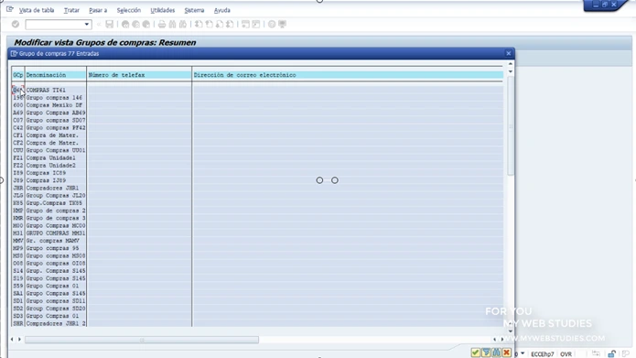Click the green Enter checkmark in toolbar
Screen dimensions: 636x358
(x=16, y=25)
